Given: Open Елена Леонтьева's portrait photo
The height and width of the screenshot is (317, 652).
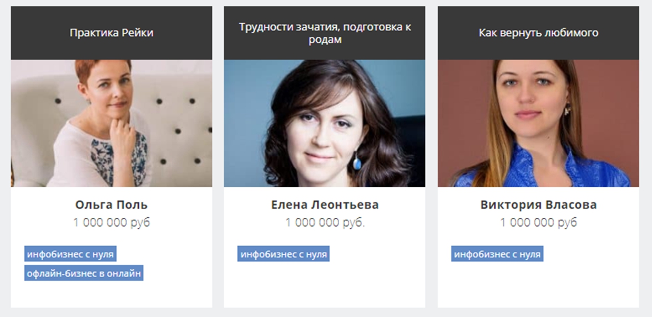Looking at the screenshot, I should coord(325,124).
